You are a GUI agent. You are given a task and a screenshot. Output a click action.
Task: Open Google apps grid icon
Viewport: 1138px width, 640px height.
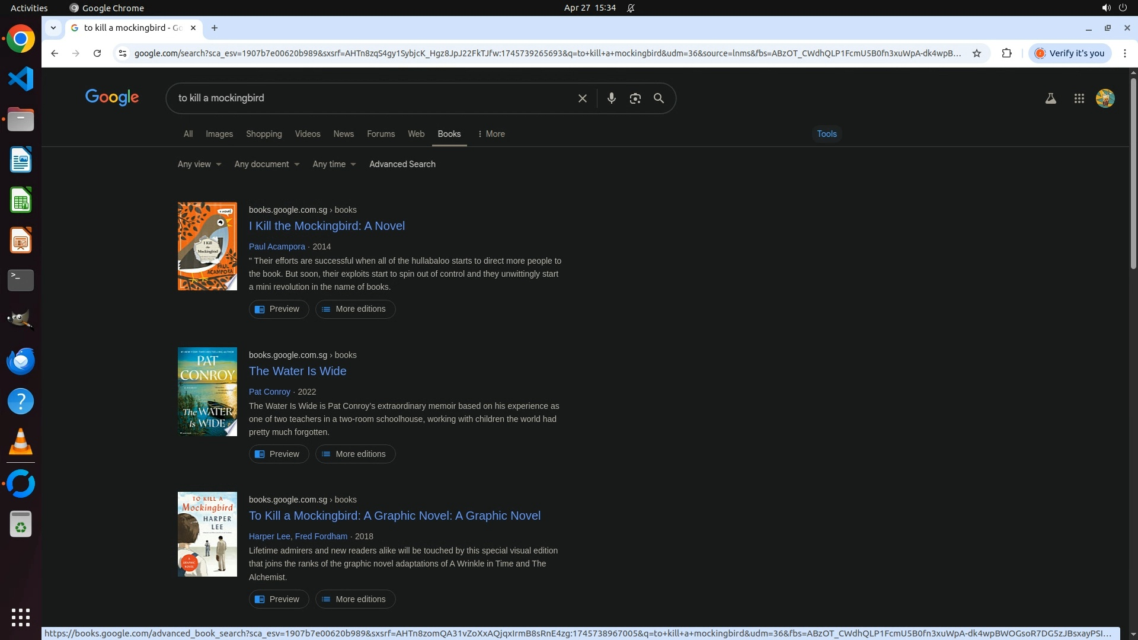pos(1079,98)
